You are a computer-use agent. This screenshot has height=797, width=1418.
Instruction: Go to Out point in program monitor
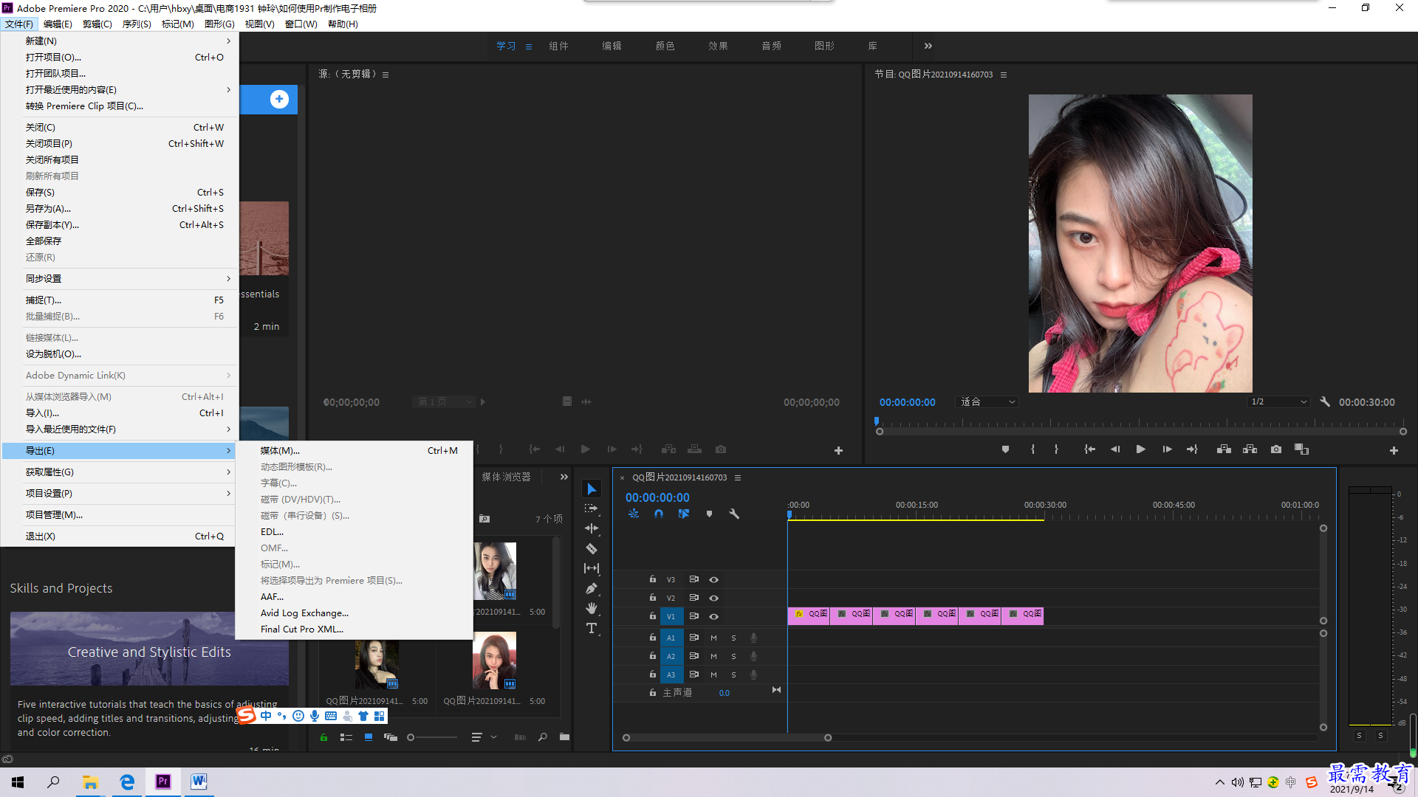tap(1192, 449)
